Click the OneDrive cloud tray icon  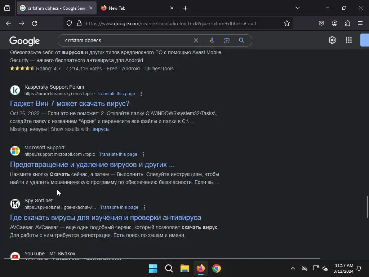point(304,268)
